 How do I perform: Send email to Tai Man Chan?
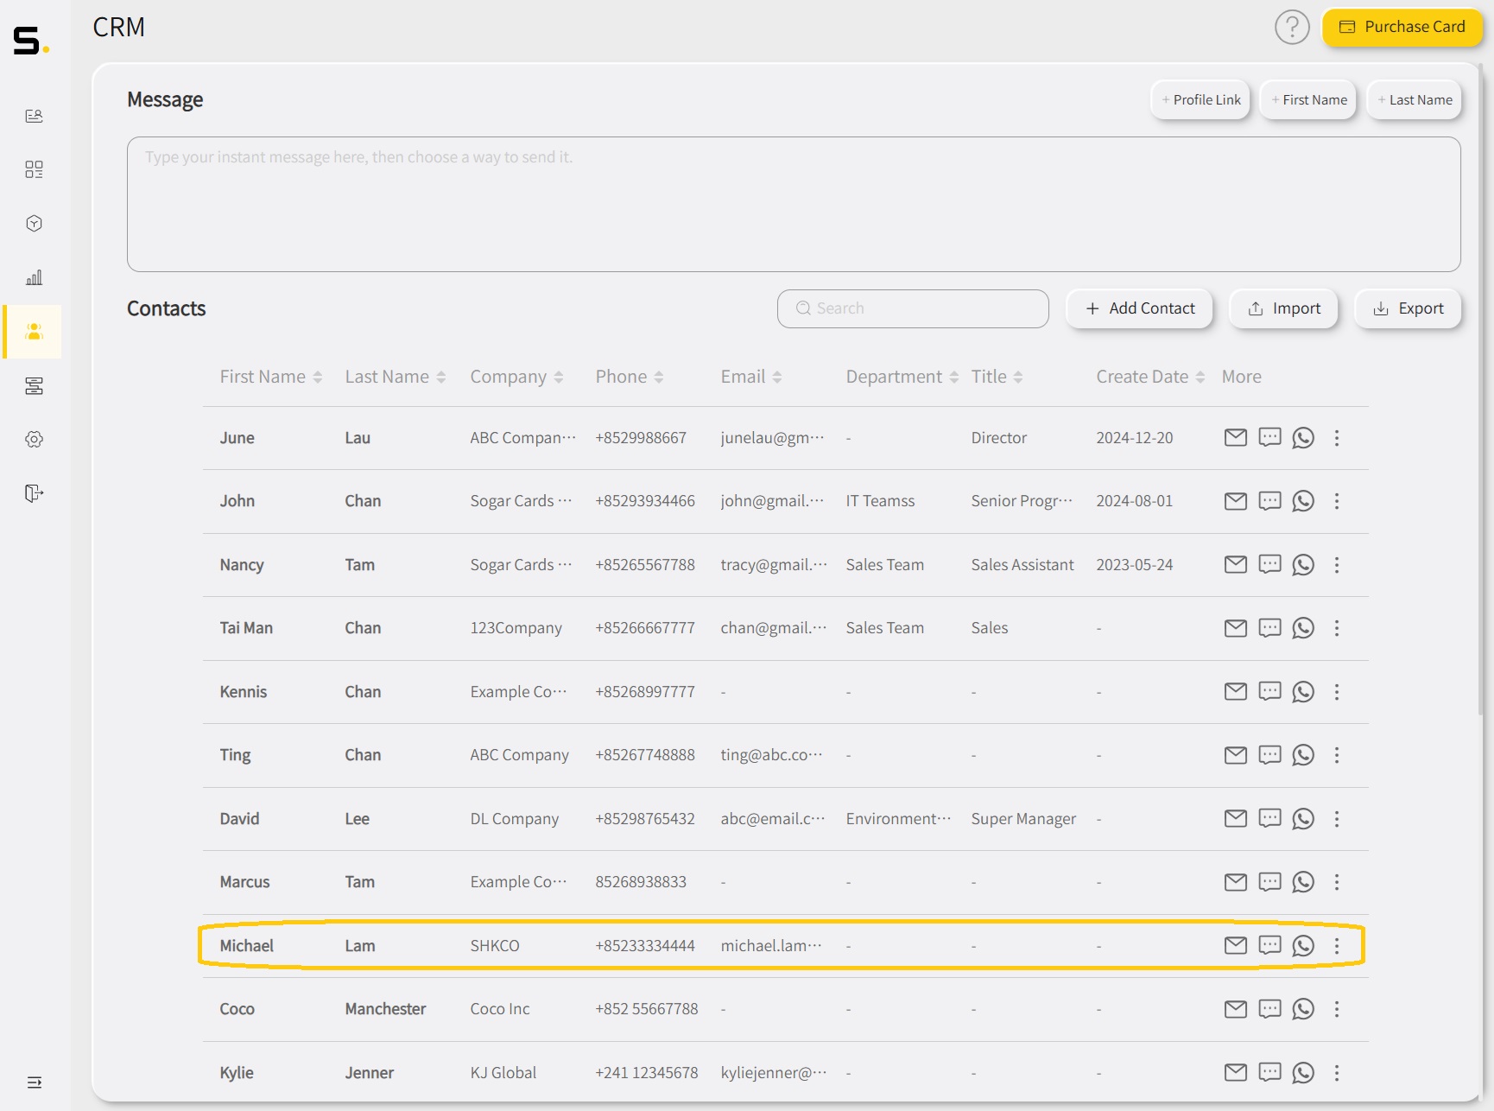[1236, 628]
